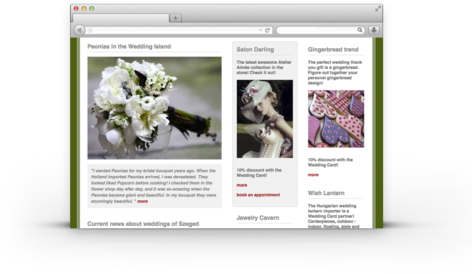Click the 'Jewelry Cavern' heading

[258, 218]
